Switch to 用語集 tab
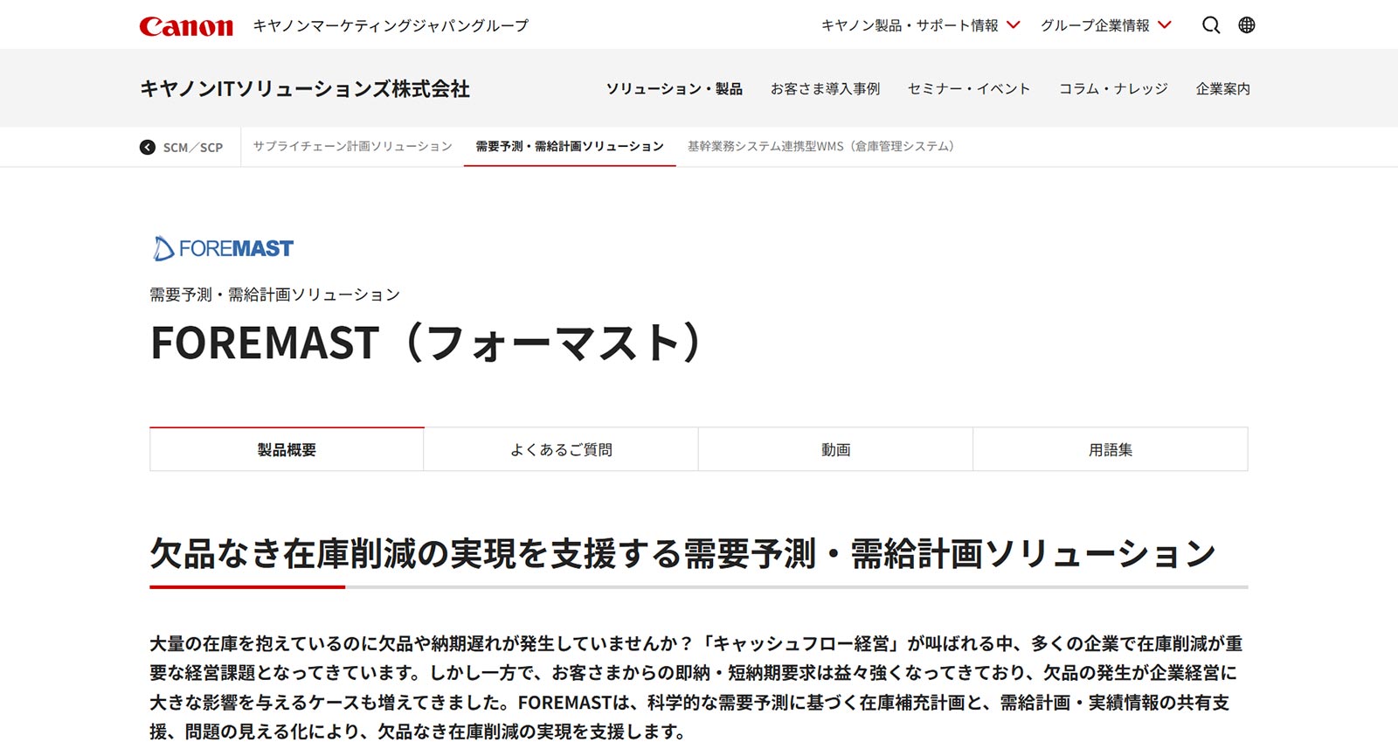Screen dimensions: 1398x749 coord(1111,449)
